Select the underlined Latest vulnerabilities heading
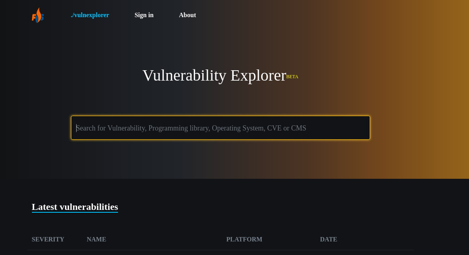 [75, 207]
